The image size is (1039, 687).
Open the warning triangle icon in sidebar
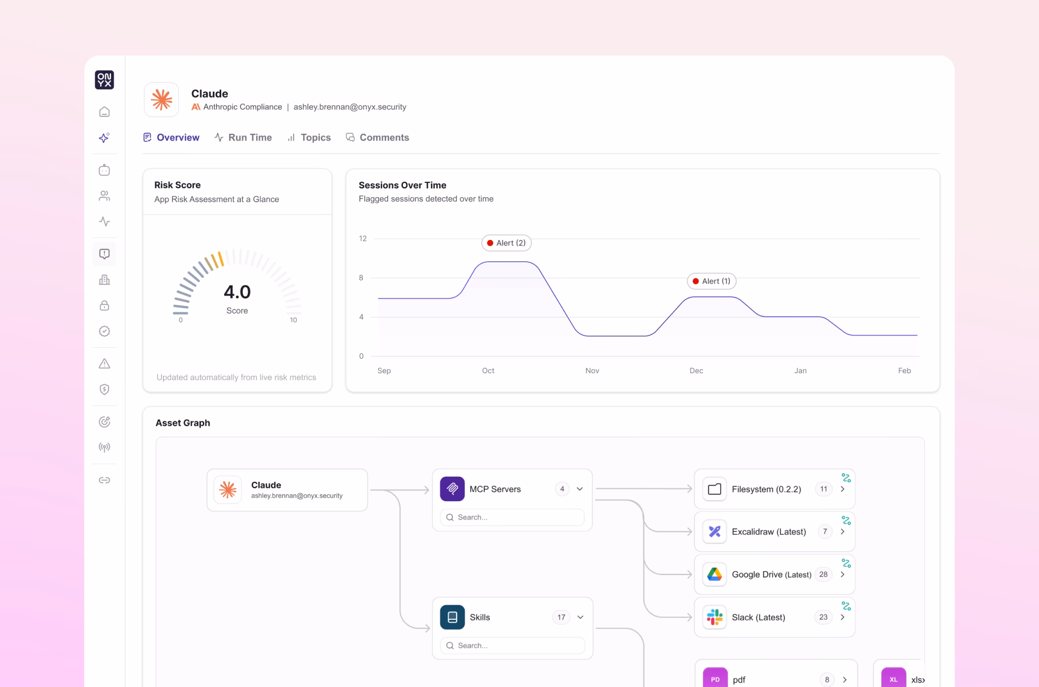click(104, 364)
